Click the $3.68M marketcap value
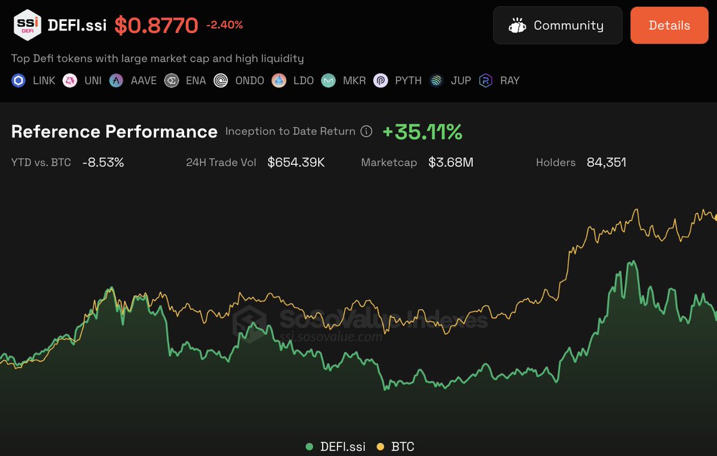 tap(451, 163)
